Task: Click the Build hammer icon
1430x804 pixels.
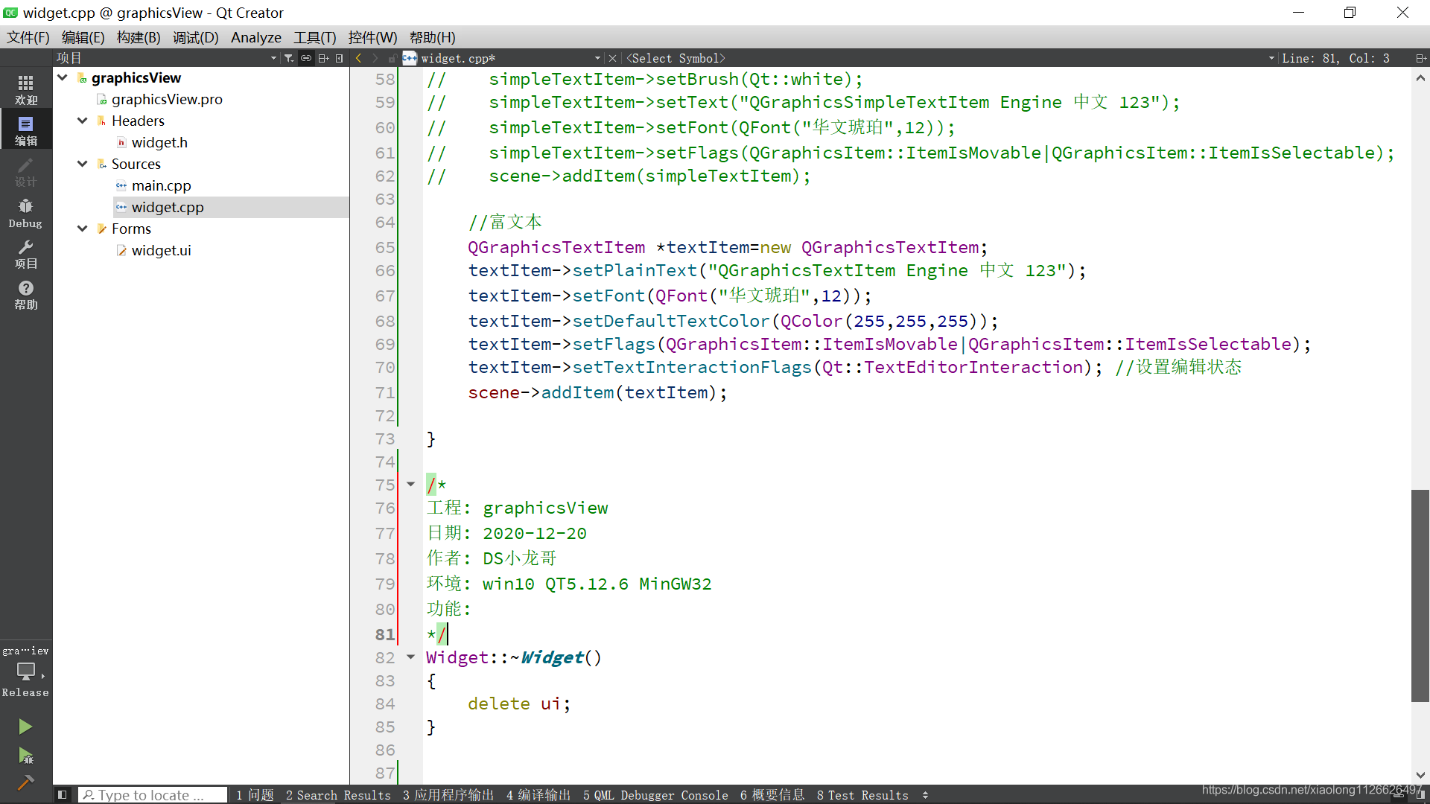Action: point(25,782)
